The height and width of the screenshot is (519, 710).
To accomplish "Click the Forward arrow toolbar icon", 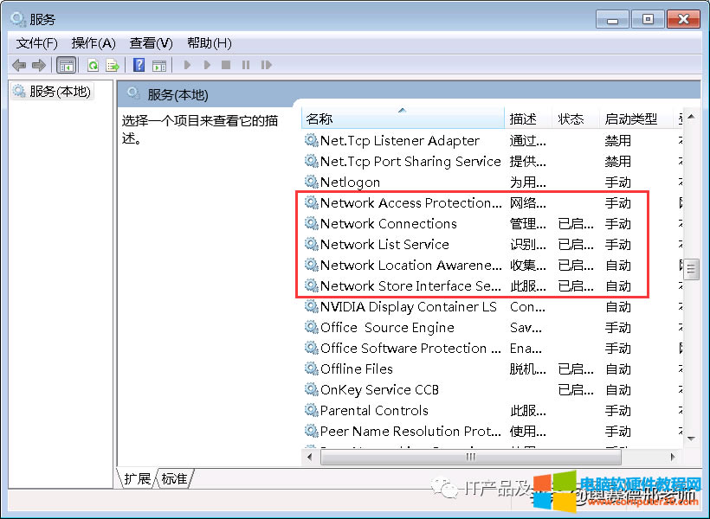I will tap(38, 65).
